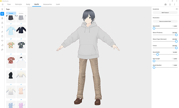
Task: Select the Inner Bottom underwear icon
Action: (x=2, y=41)
